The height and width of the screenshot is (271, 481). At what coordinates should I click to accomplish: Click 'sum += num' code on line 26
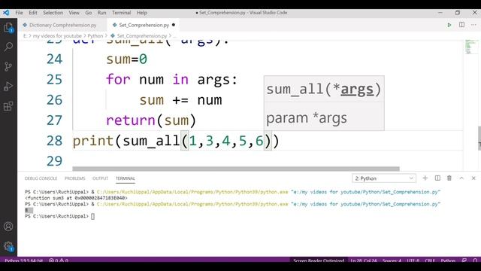180,100
